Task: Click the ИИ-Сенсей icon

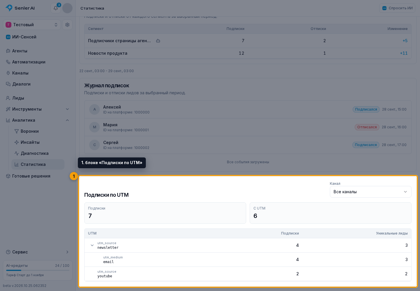Action: click(x=8, y=37)
